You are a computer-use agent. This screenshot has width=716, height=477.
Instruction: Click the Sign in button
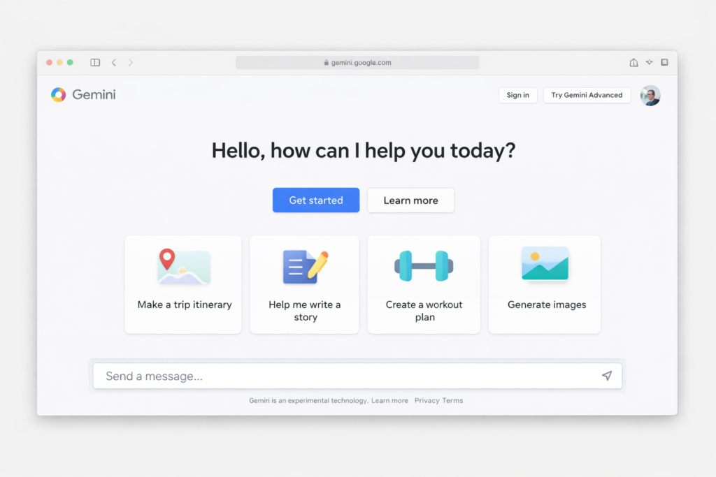click(x=517, y=95)
